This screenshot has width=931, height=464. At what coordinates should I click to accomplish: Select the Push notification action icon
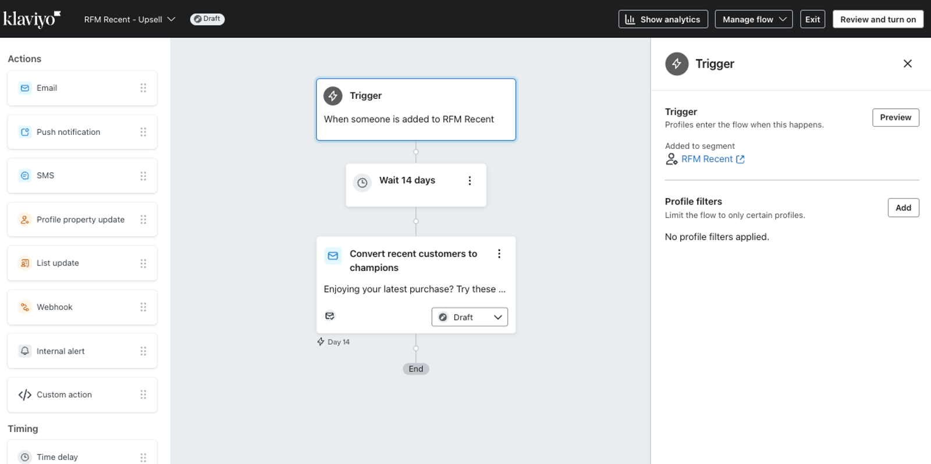click(24, 132)
